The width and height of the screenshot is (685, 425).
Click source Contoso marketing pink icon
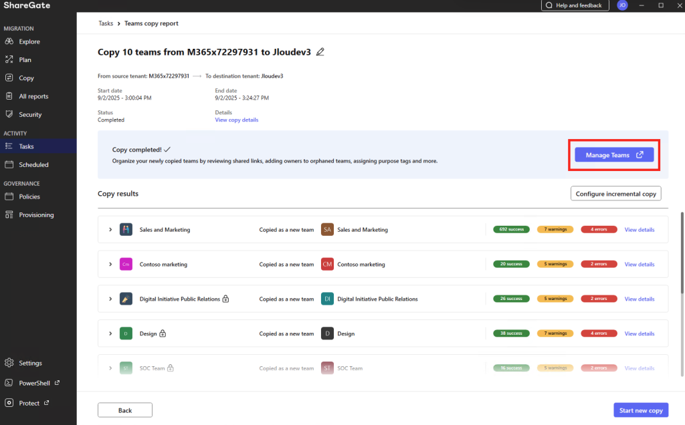[126, 264]
